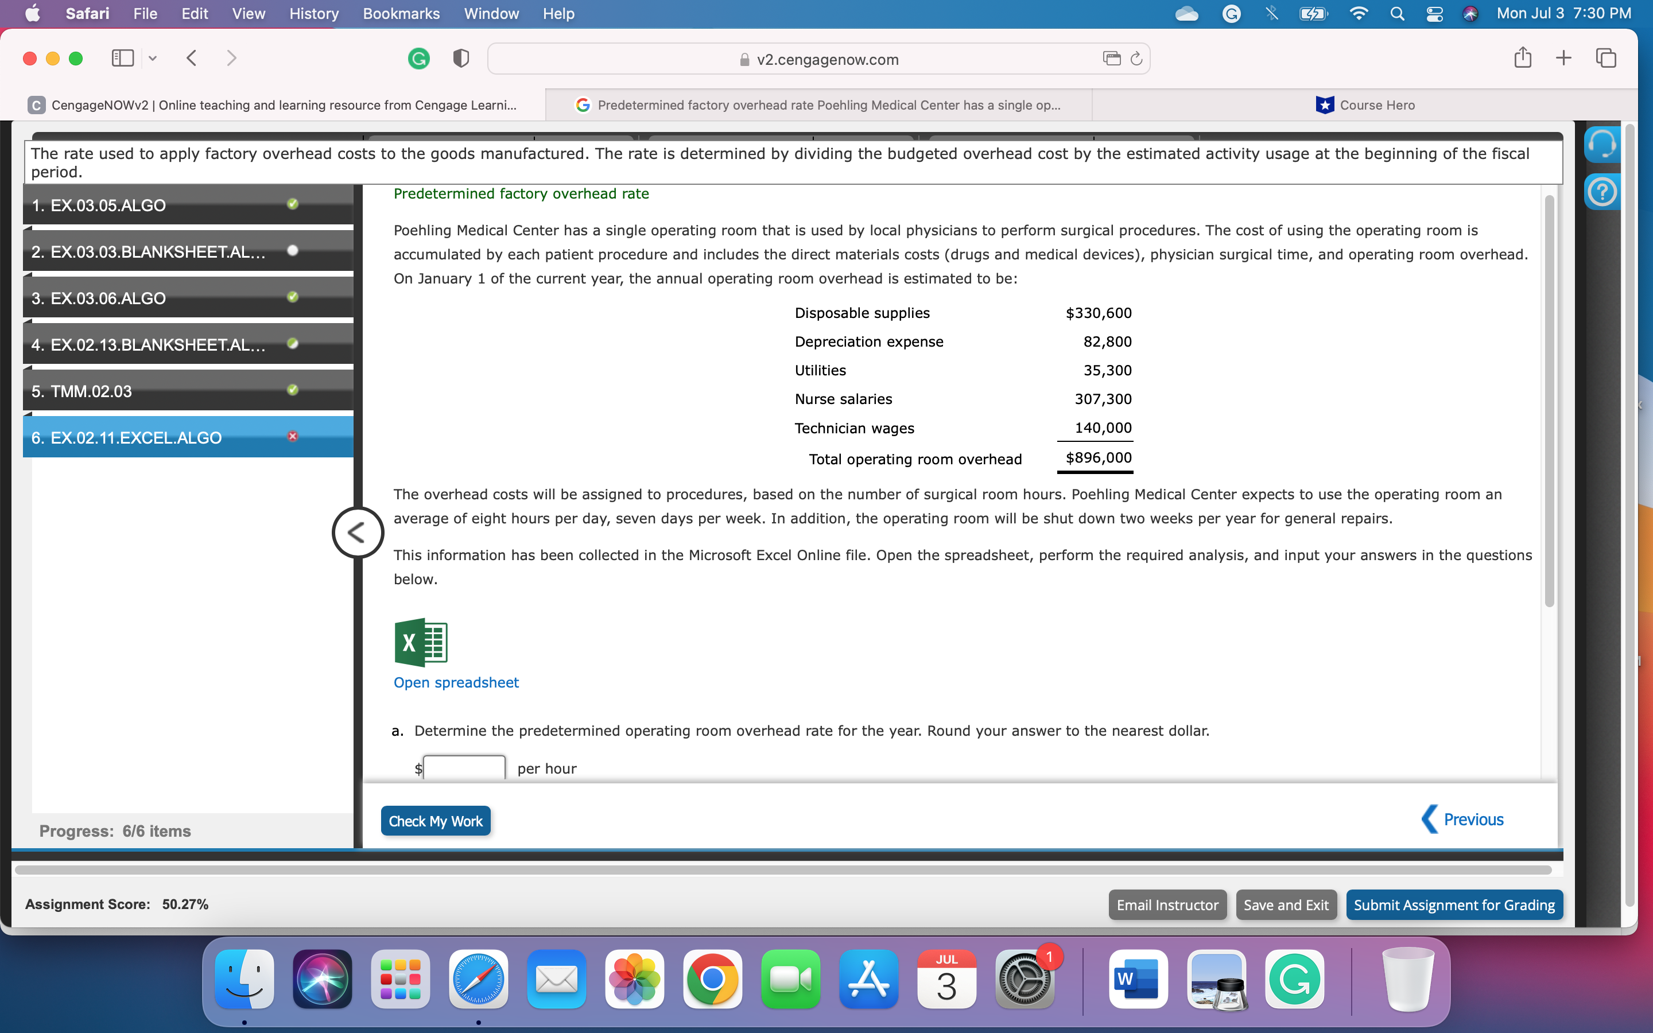
Task: Click the overhead rate answer input field
Action: (464, 767)
